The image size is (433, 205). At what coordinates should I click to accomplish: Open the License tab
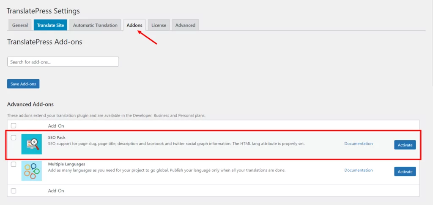point(159,25)
